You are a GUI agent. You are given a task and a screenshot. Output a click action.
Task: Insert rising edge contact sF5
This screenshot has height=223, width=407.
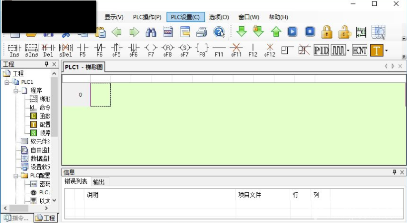point(117,50)
